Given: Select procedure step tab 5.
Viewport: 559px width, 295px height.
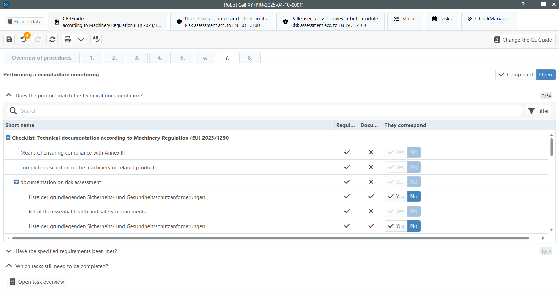Looking at the screenshot, I should click(x=183, y=57).
